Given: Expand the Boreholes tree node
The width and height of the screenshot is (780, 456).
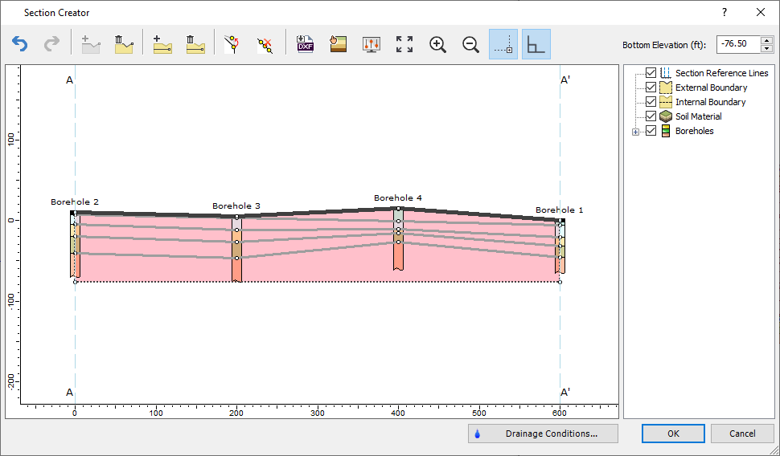Looking at the screenshot, I should coord(635,132).
